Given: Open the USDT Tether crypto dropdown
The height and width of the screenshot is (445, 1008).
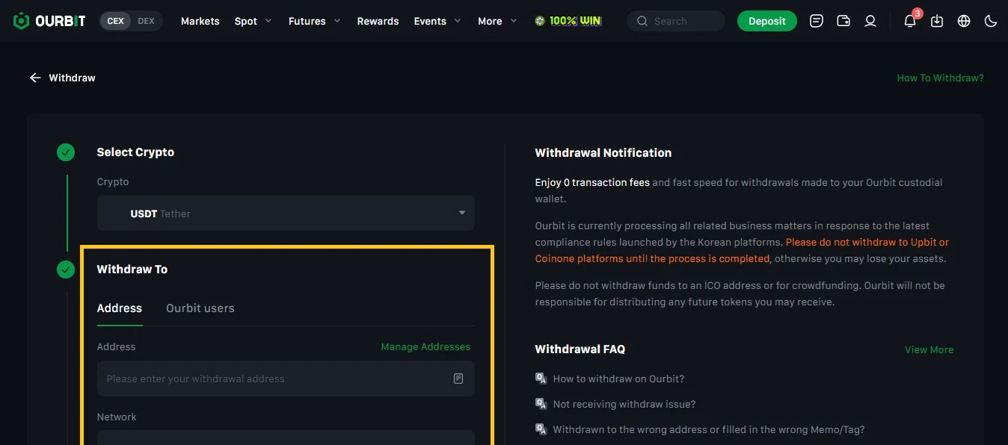Looking at the screenshot, I should coord(286,213).
